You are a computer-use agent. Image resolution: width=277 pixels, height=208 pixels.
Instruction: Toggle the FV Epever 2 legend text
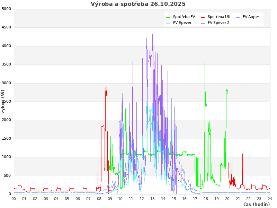[218, 23]
